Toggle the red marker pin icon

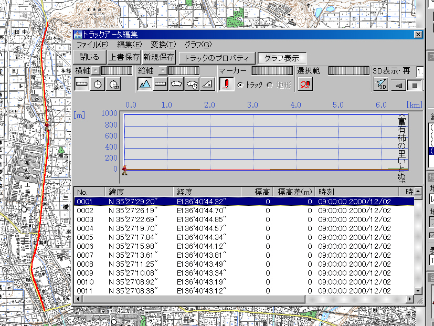[x=227, y=84]
